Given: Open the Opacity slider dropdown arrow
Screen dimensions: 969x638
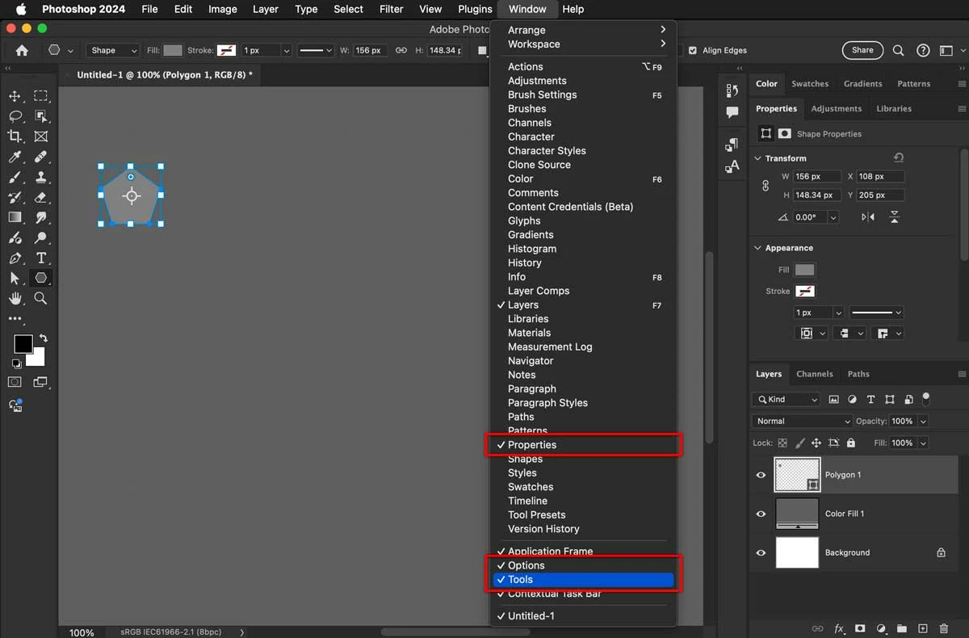Looking at the screenshot, I should 923,421.
